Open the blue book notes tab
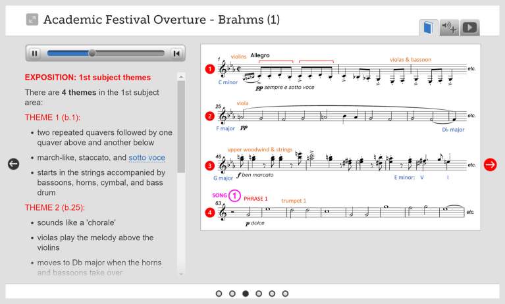The width and height of the screenshot is (505, 304). (429, 28)
